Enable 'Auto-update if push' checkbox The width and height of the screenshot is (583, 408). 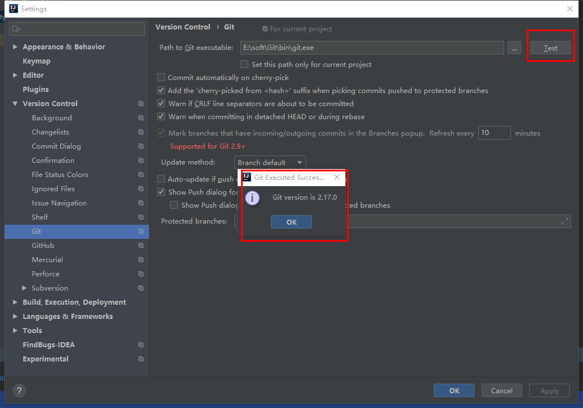click(x=161, y=179)
